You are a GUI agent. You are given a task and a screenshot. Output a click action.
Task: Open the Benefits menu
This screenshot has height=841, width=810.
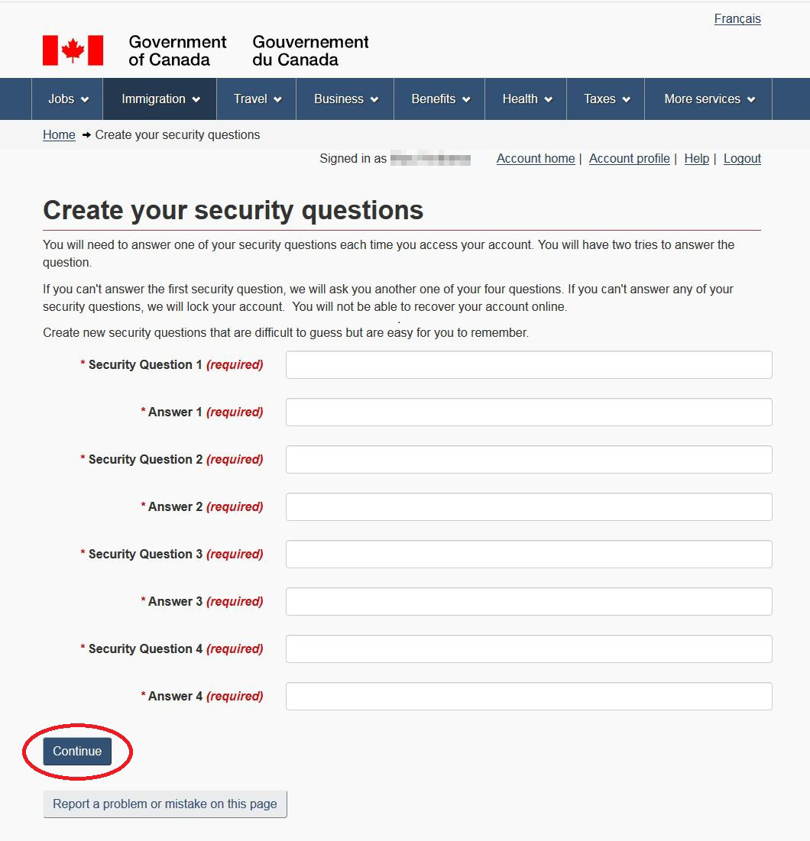[x=439, y=99]
